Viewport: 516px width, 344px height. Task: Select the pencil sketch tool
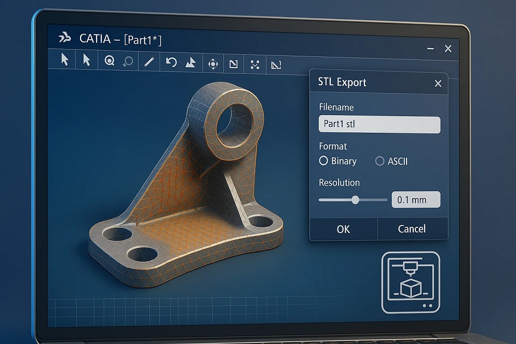coord(149,61)
